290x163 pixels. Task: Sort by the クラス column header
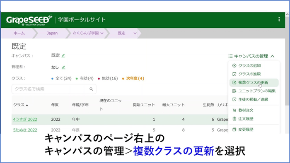(x=21, y=105)
